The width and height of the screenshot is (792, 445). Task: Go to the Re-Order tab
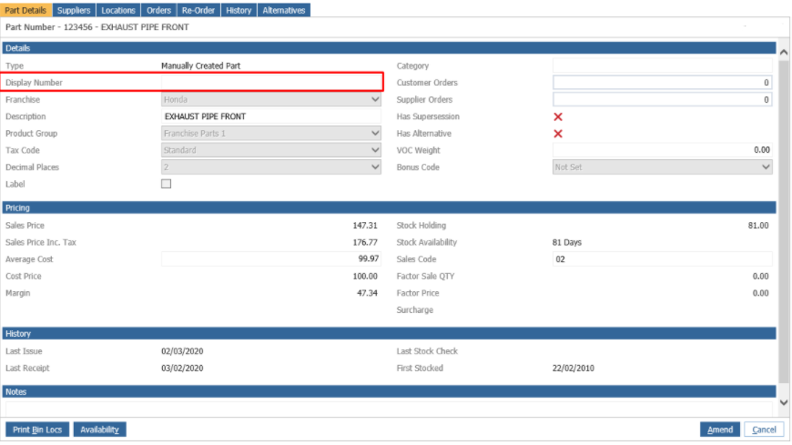click(x=198, y=10)
